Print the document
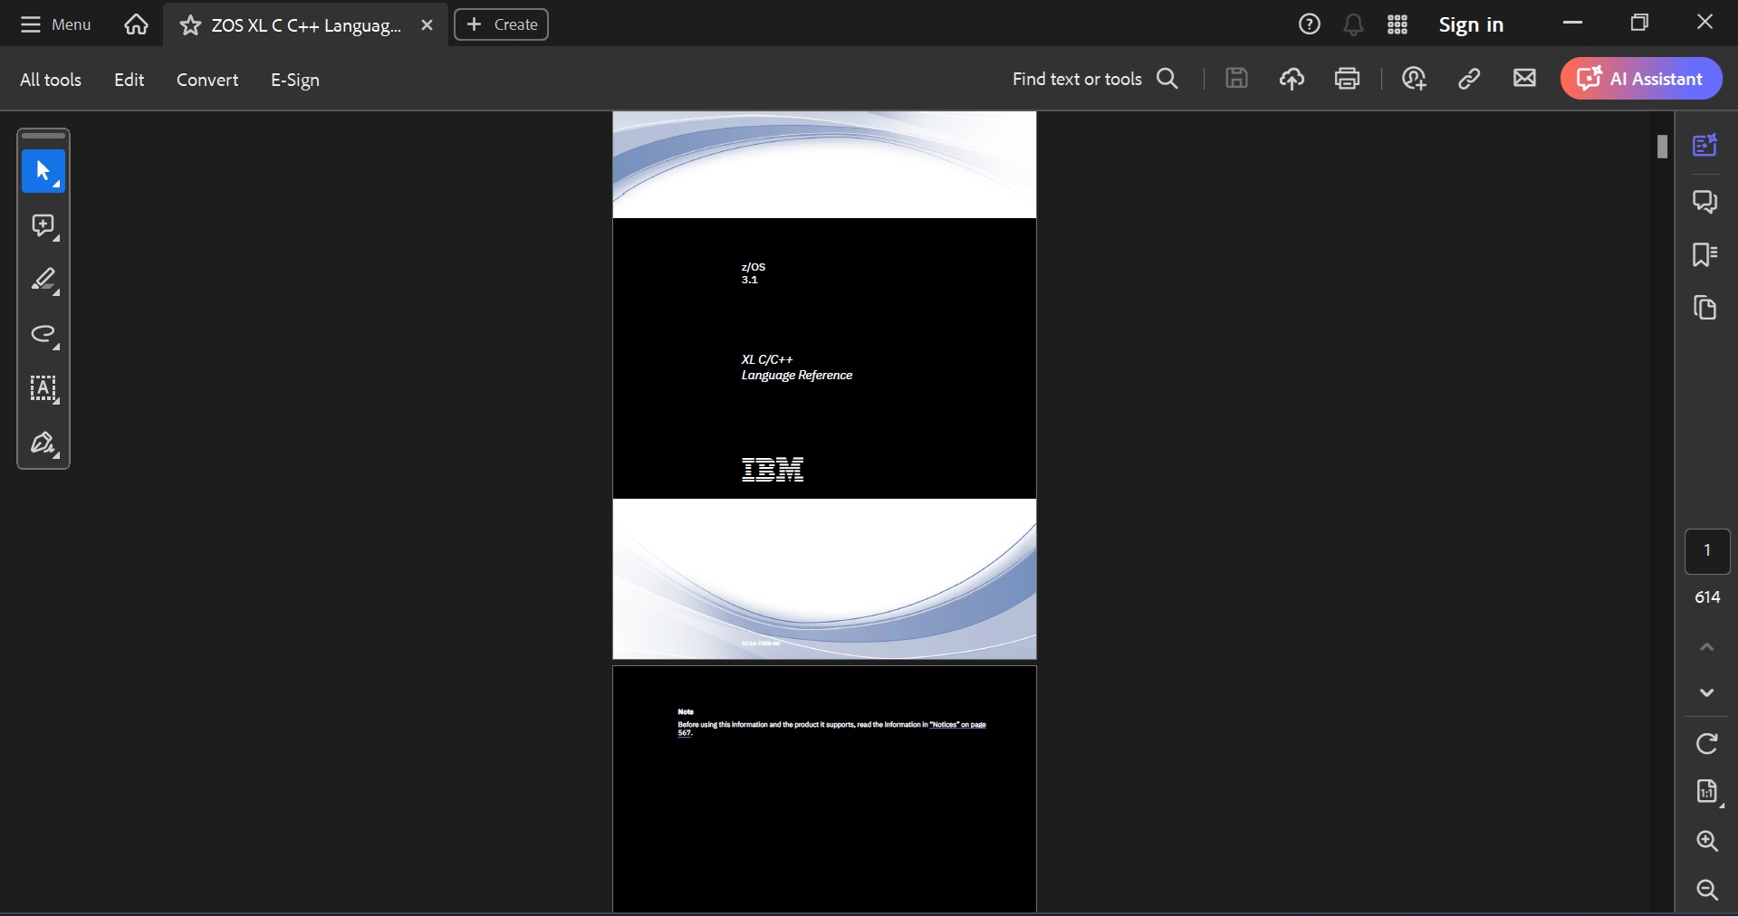 tap(1347, 79)
